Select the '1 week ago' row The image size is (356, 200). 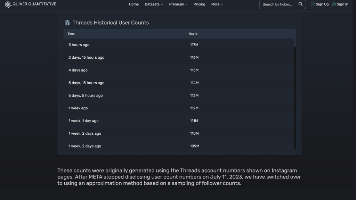click(179, 108)
